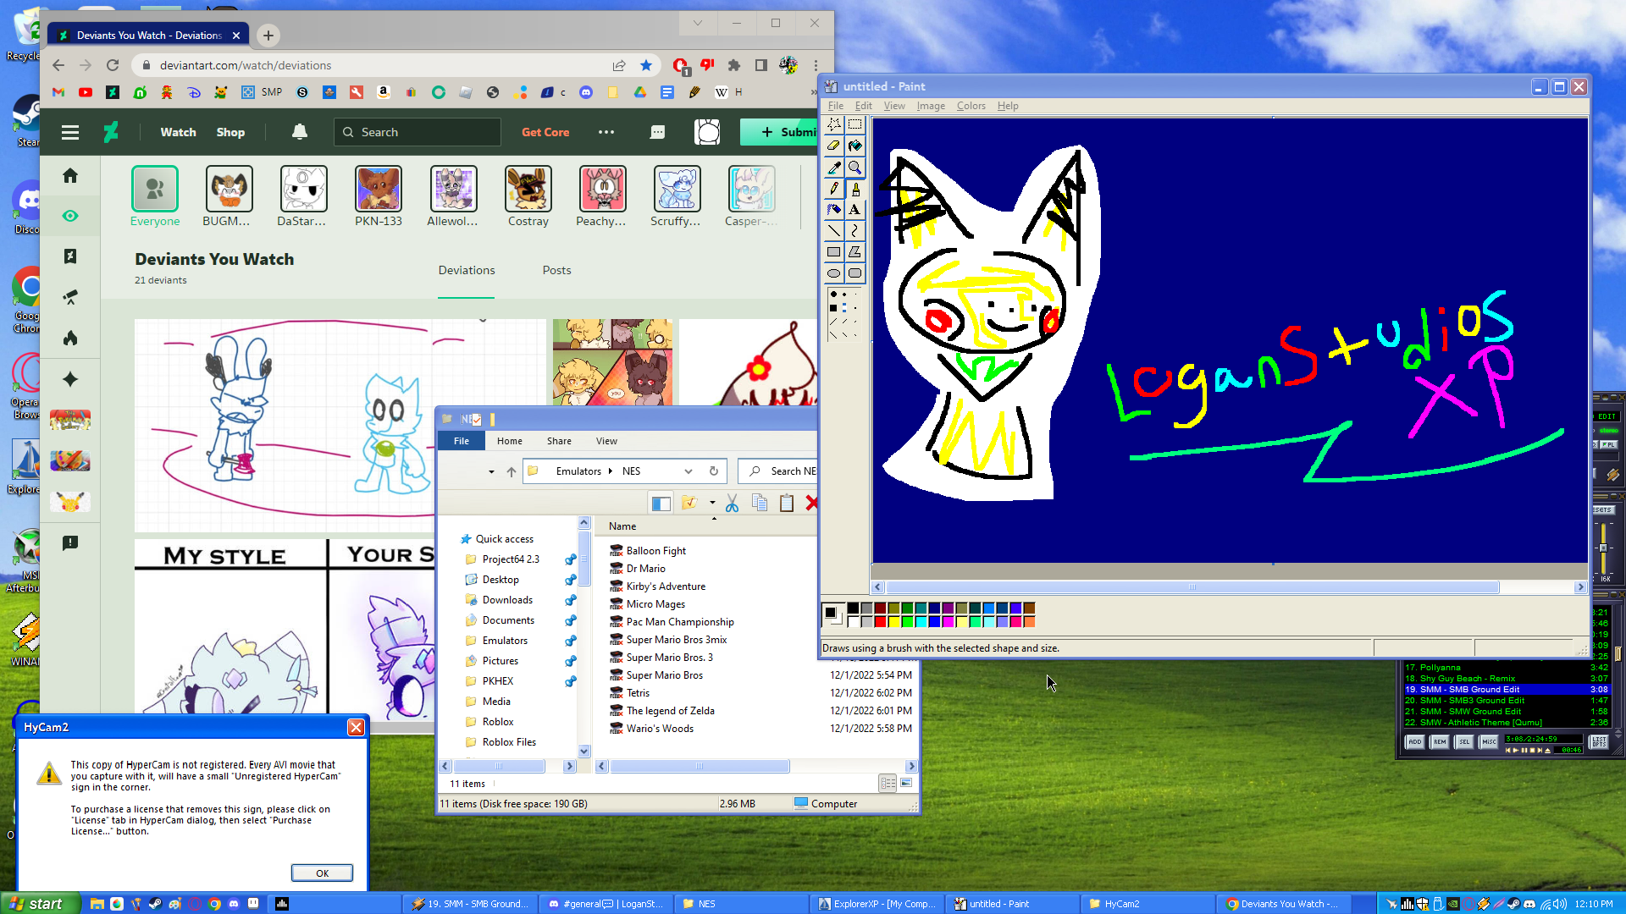Open DeviantArt hamburger menu
The height and width of the screenshot is (914, 1626).
coord(70,132)
